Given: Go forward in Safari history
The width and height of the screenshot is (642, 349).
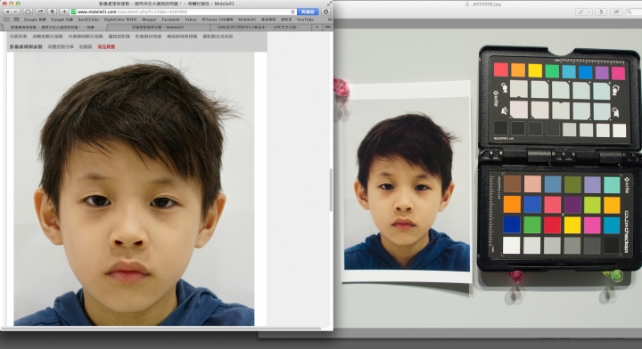Looking at the screenshot, I should 15,12.
